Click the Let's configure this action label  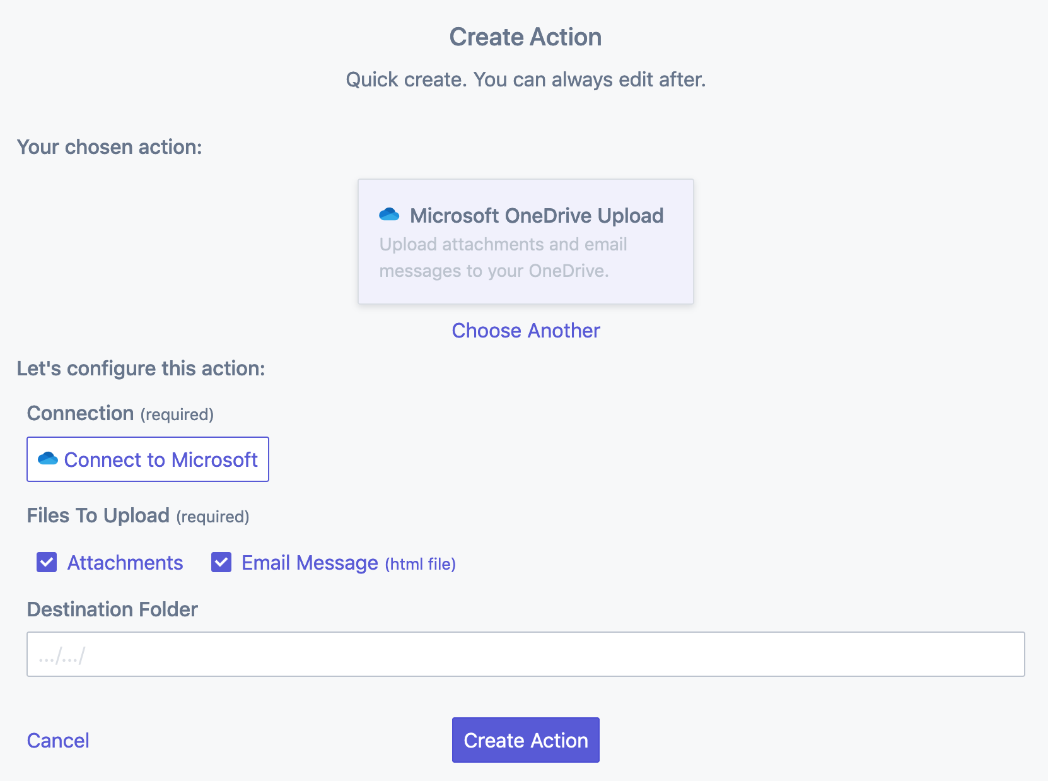click(x=141, y=368)
